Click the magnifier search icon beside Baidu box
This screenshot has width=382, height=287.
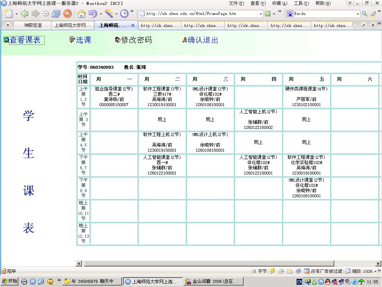tap(364, 14)
